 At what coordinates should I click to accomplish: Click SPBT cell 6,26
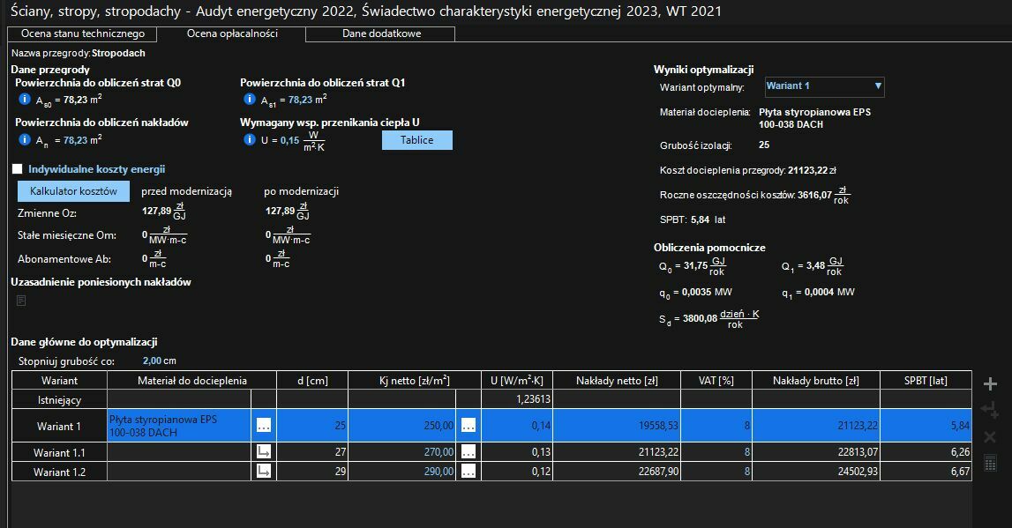[x=926, y=452]
